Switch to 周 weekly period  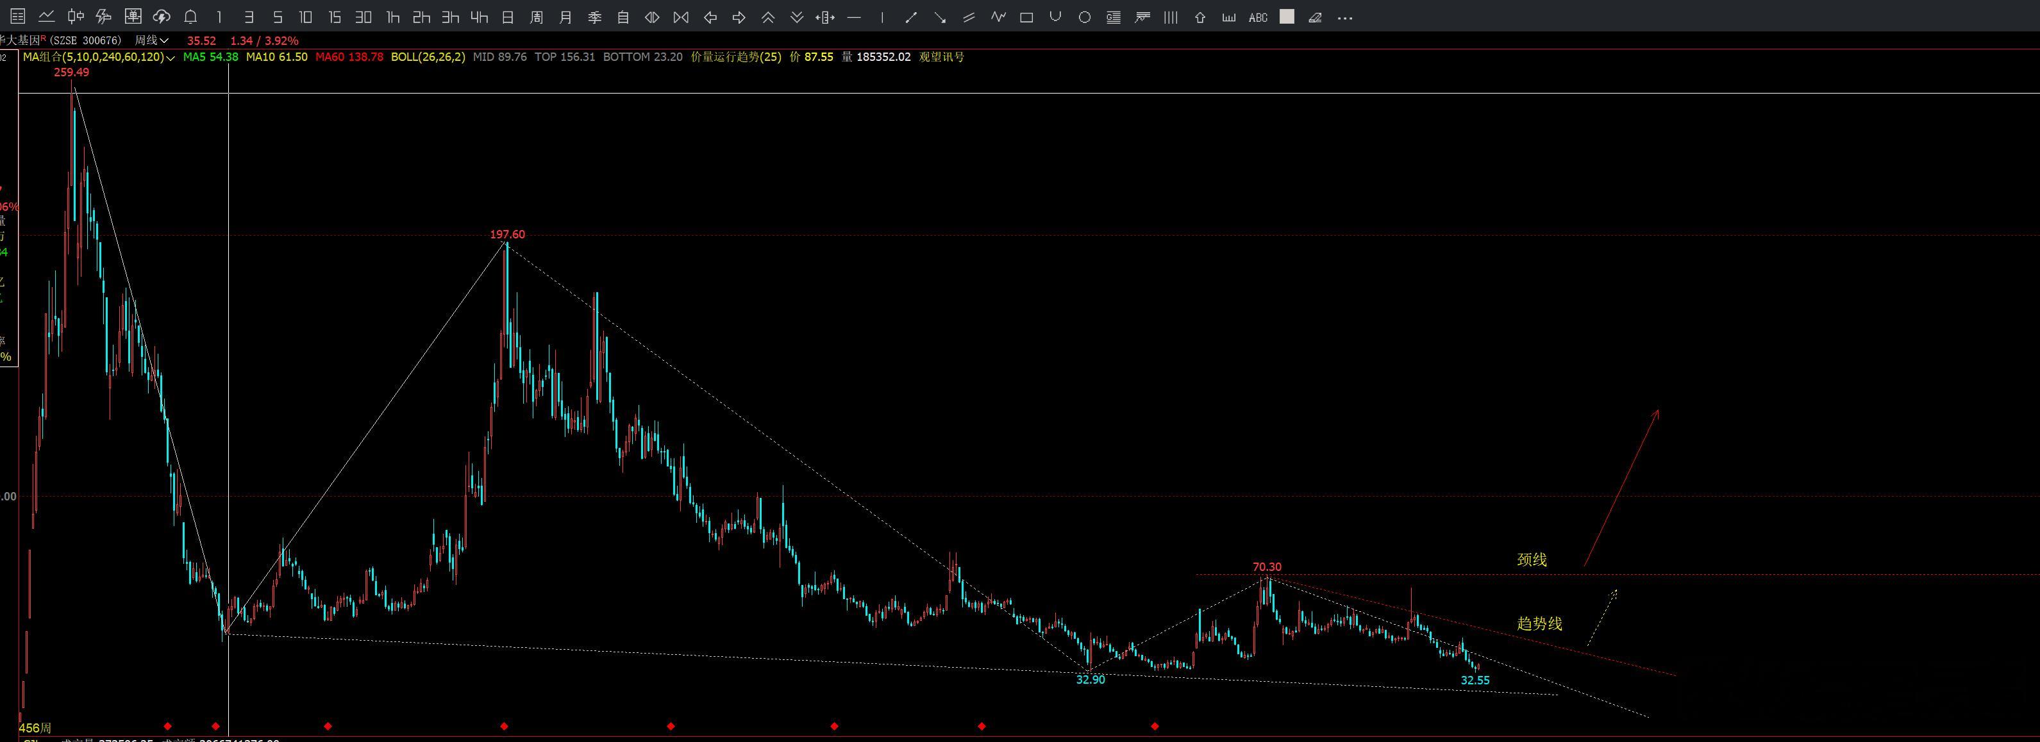point(537,17)
